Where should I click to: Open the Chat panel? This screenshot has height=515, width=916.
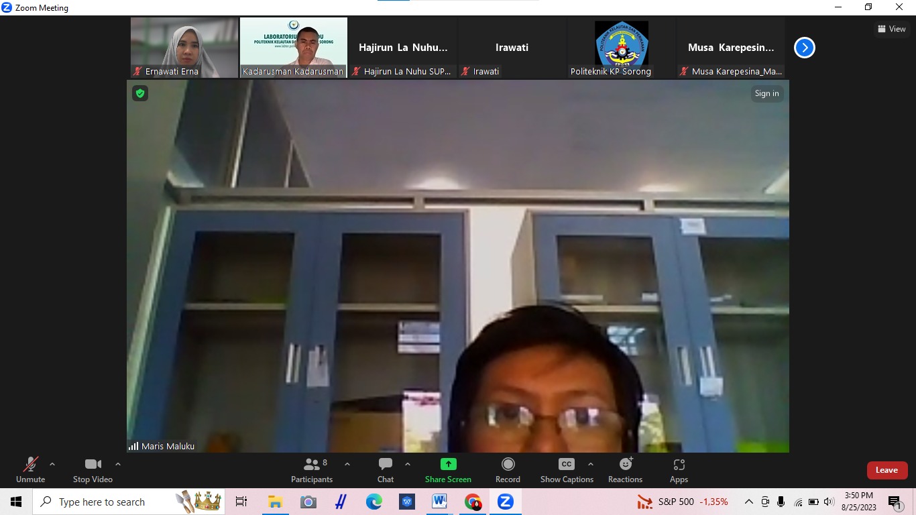(x=386, y=470)
